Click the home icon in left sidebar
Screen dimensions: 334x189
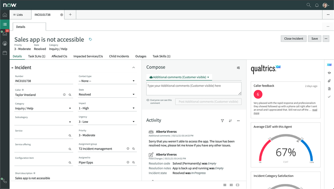pos(5,15)
